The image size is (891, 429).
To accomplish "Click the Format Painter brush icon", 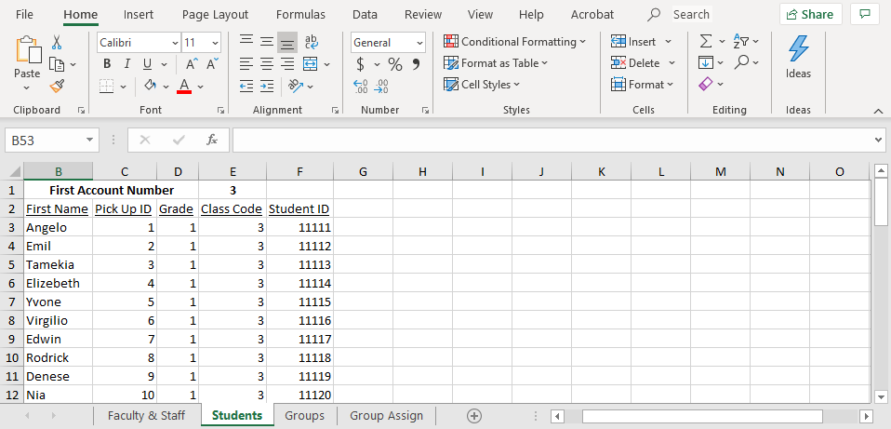I will 57,86.
